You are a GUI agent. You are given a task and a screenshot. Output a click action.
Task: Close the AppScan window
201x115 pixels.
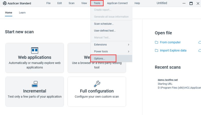[198, 3]
